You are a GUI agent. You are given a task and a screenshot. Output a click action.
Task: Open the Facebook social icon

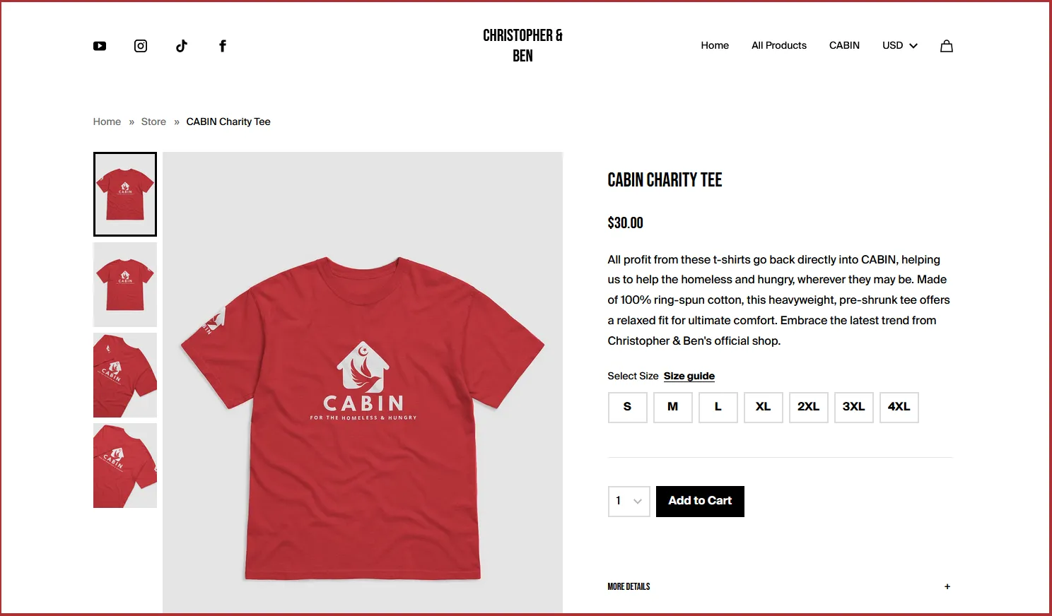[x=223, y=46]
